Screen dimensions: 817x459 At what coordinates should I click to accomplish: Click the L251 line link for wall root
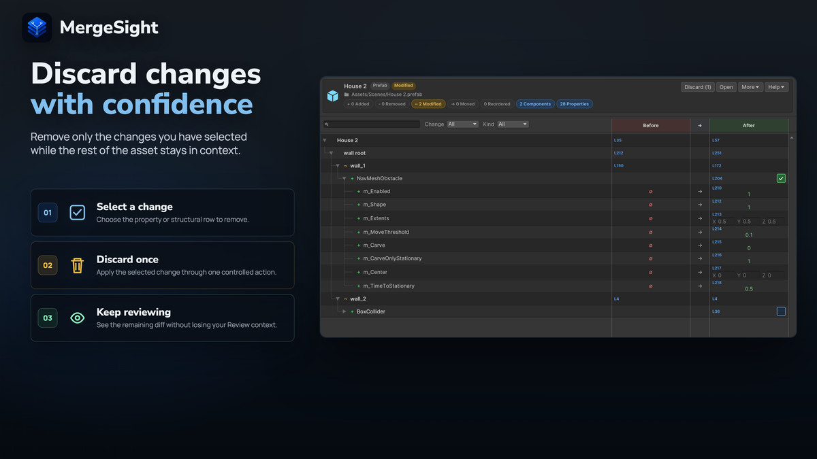pos(717,153)
